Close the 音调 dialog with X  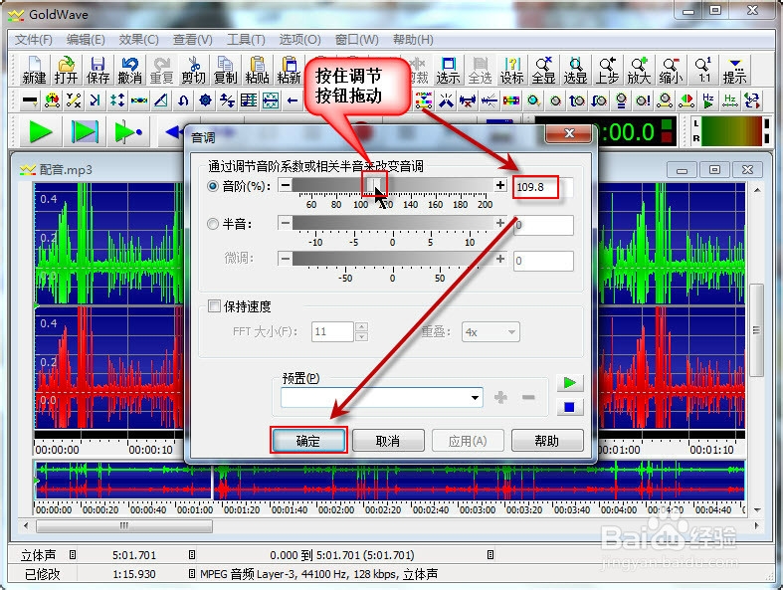(x=569, y=133)
